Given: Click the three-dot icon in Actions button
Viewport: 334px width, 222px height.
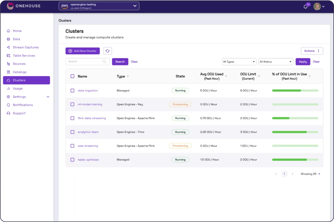Looking at the screenshot, I should [318, 51].
